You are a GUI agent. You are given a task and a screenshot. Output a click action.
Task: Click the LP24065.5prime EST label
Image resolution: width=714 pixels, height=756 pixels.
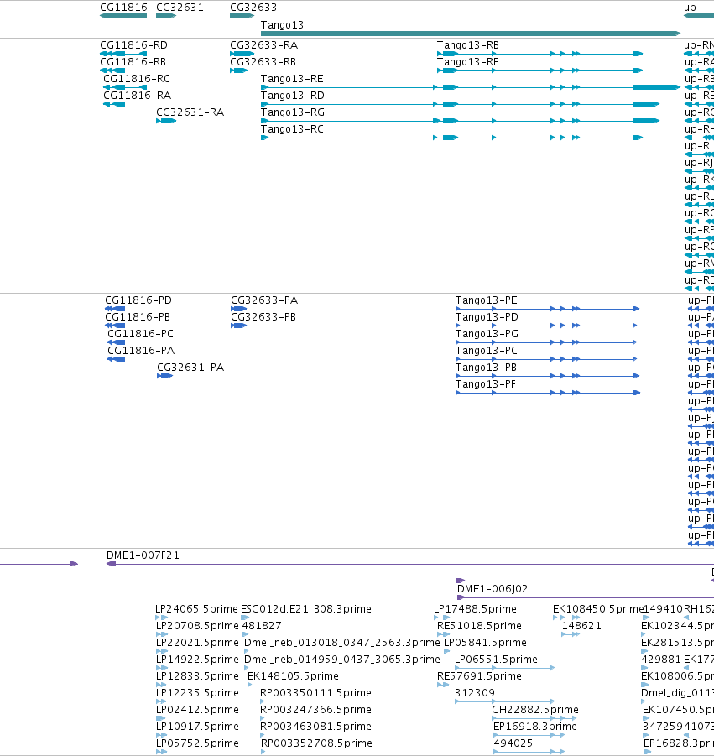coord(196,609)
